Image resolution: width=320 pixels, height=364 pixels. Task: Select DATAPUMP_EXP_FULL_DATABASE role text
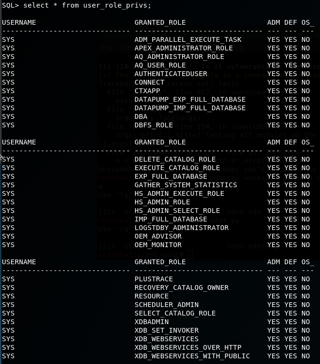(x=190, y=99)
